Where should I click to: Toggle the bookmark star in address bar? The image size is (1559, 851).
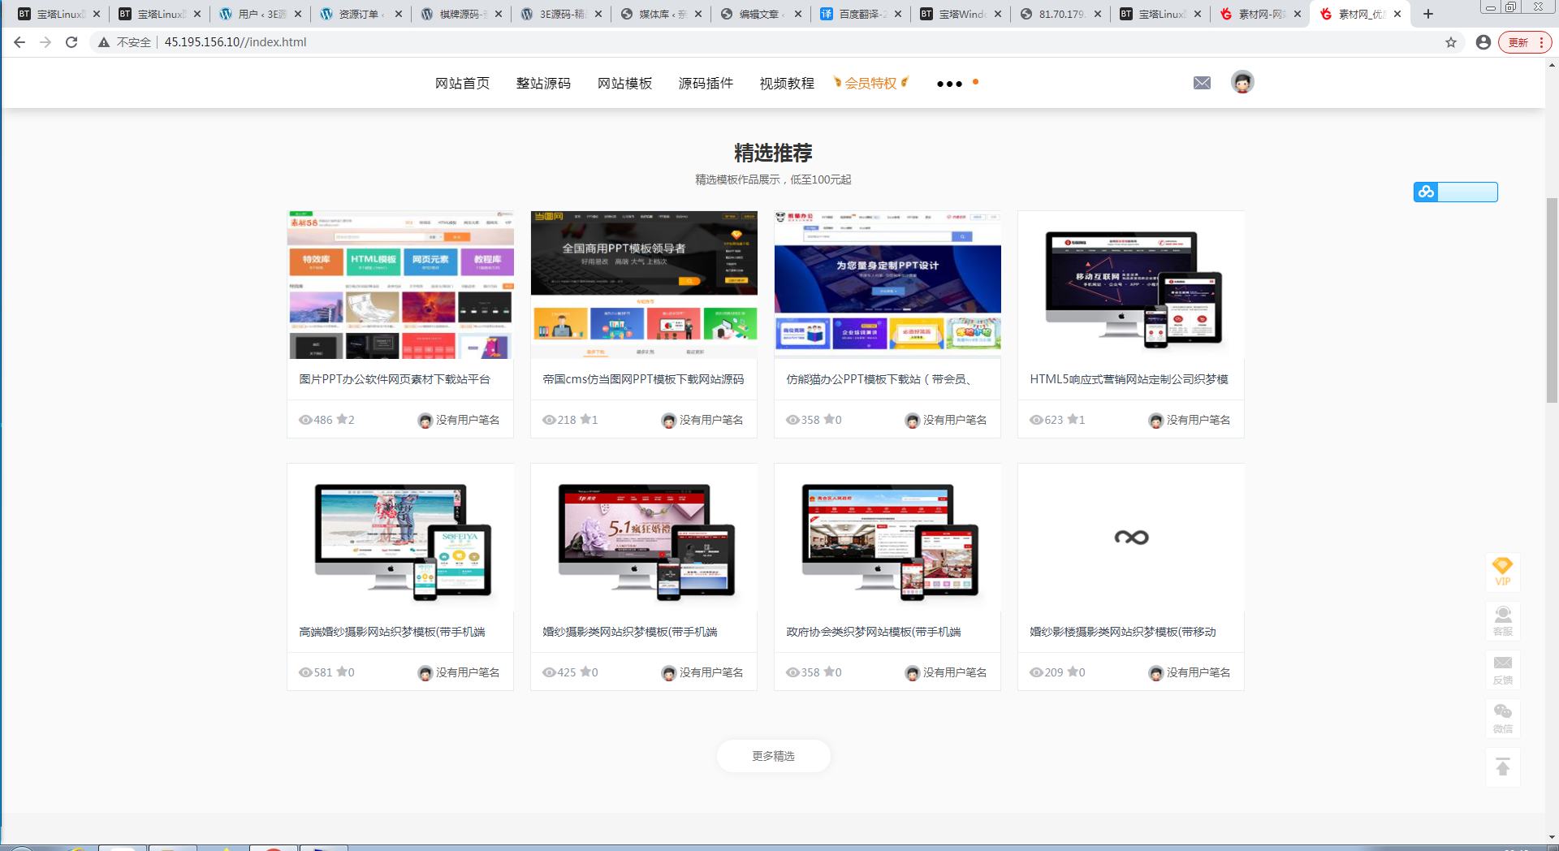(x=1450, y=42)
